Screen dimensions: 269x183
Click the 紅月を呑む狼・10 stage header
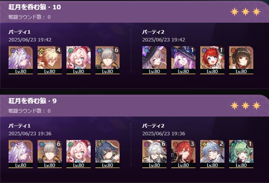click(x=35, y=7)
